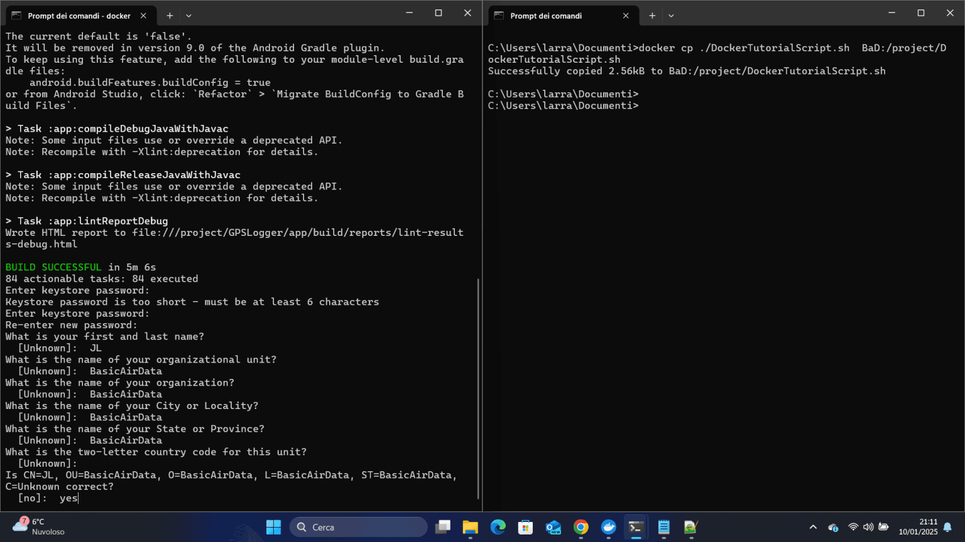Open Notepad++ from the taskbar
Screen dimensions: 965x542
click(691, 527)
